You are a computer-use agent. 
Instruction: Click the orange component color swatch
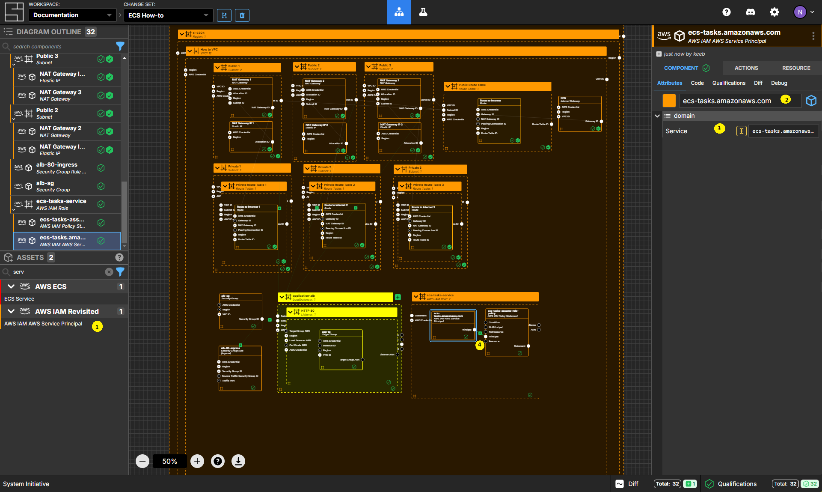(x=669, y=101)
